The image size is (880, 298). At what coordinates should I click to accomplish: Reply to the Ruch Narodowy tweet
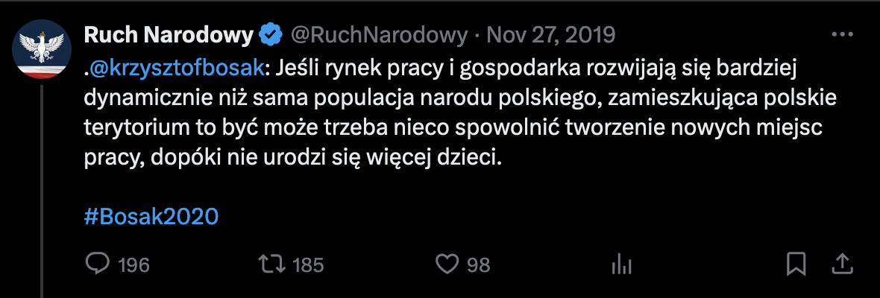[98, 264]
